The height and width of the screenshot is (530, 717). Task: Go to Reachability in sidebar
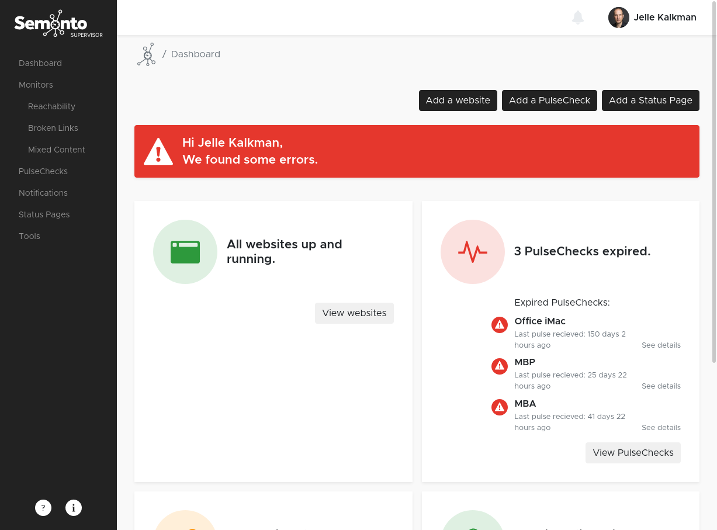click(x=51, y=106)
